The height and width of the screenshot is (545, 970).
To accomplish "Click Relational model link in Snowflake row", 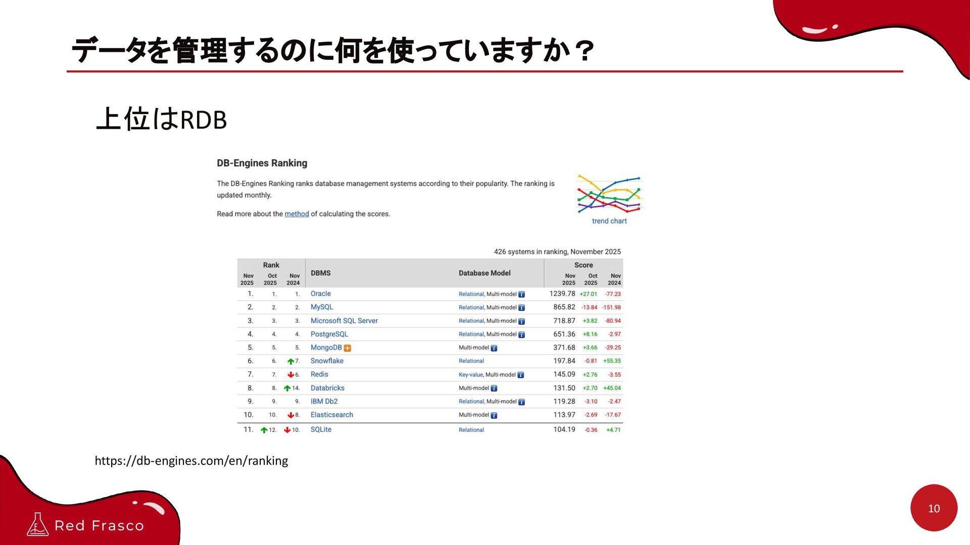I will [x=471, y=361].
